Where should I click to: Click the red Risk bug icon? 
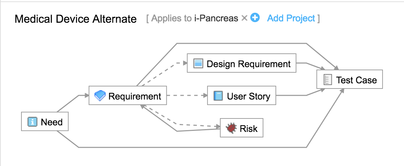(x=231, y=128)
